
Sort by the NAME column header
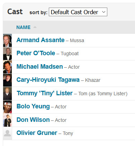(24, 27)
